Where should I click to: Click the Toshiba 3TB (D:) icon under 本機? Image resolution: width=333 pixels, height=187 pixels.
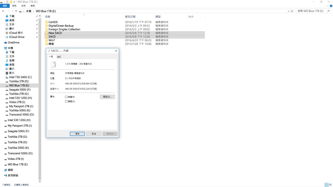(7, 81)
